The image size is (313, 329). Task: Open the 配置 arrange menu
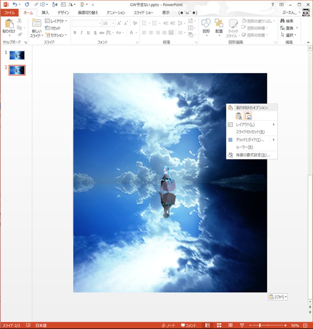pyautogui.click(x=219, y=28)
